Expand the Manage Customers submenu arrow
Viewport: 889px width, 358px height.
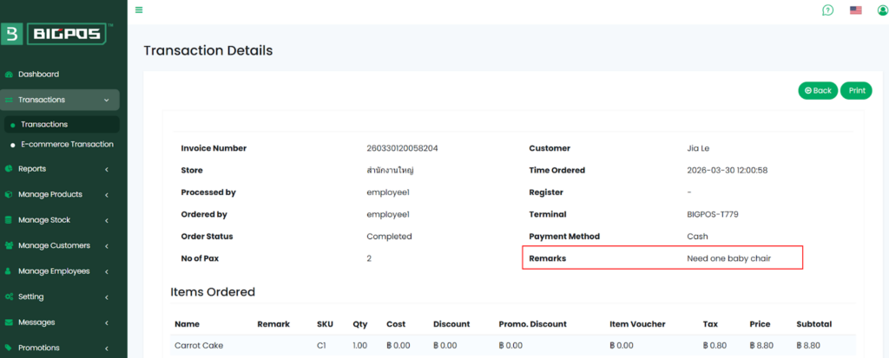coord(106,246)
